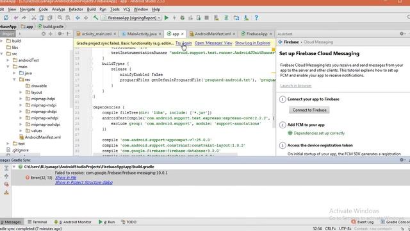The width and height of the screenshot is (410, 231).
Task: Expand the mipmap-hdpi folder
Action: click(20, 99)
